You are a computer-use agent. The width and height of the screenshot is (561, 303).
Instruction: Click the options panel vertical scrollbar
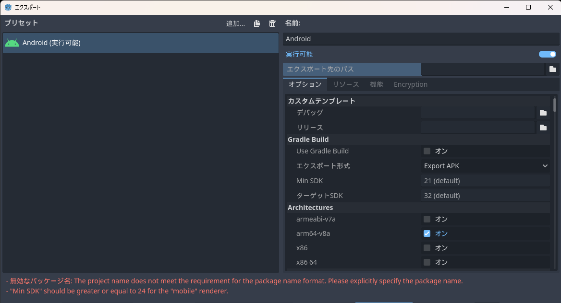point(555,105)
